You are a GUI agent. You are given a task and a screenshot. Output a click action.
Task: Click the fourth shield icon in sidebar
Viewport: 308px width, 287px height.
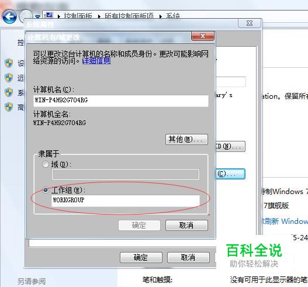point(9,107)
